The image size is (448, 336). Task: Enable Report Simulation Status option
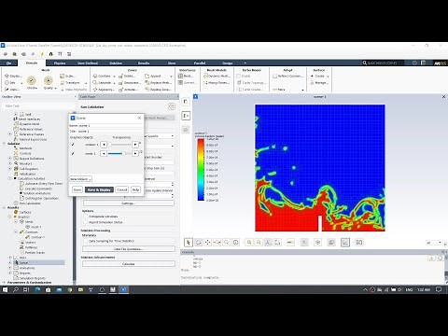point(86,222)
